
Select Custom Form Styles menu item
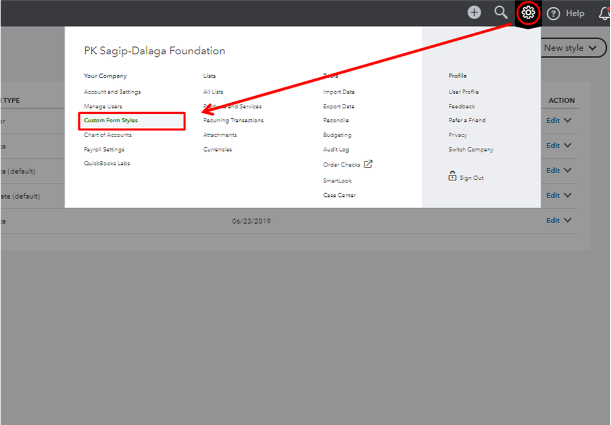point(111,120)
